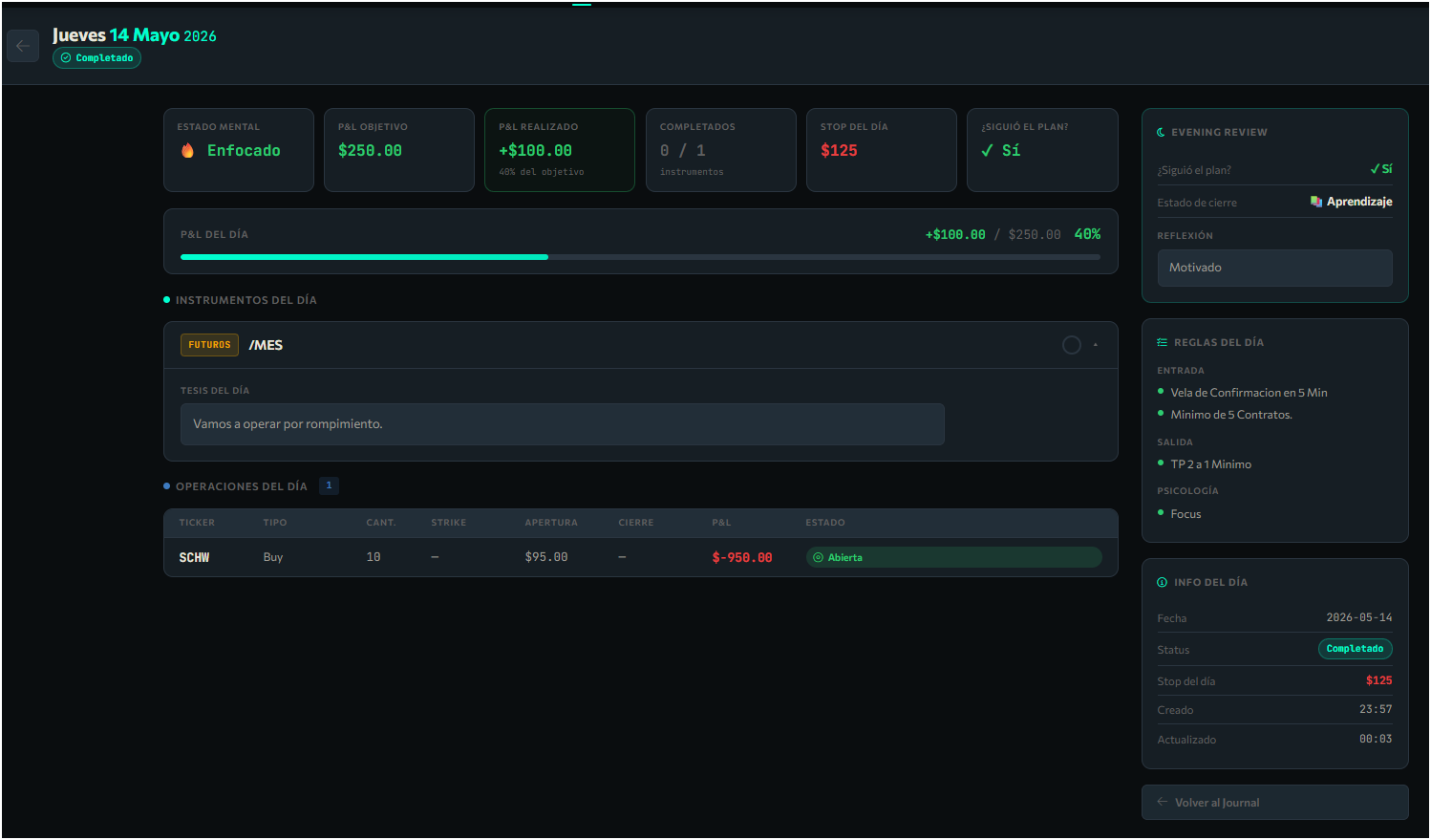This screenshot has width=1431, height=840.
Task: Click the P&L Objetivo $250.00 value
Action: [x=370, y=151]
